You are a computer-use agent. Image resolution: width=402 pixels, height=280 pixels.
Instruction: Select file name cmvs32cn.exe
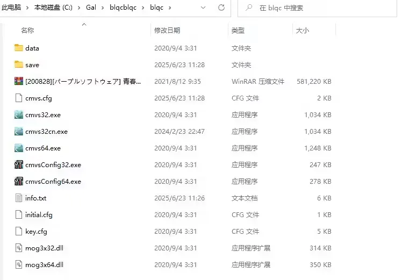[46, 132]
